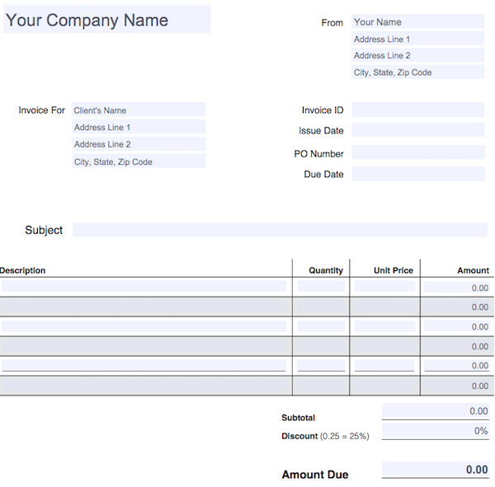Click the Issue Date field
Viewport: 495px width, 487px height.
tap(417, 130)
